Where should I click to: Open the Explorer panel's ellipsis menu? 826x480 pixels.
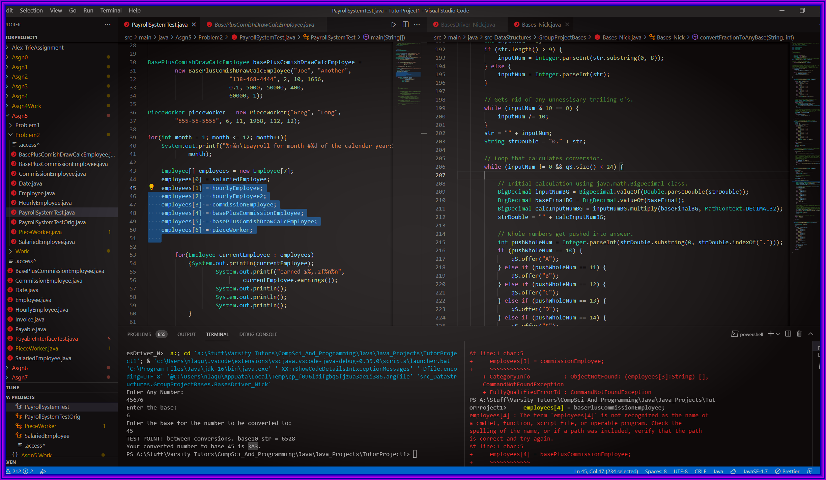(108, 25)
